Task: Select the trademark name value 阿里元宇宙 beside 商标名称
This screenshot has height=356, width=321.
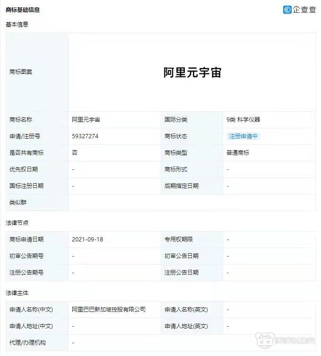Action: (86, 120)
